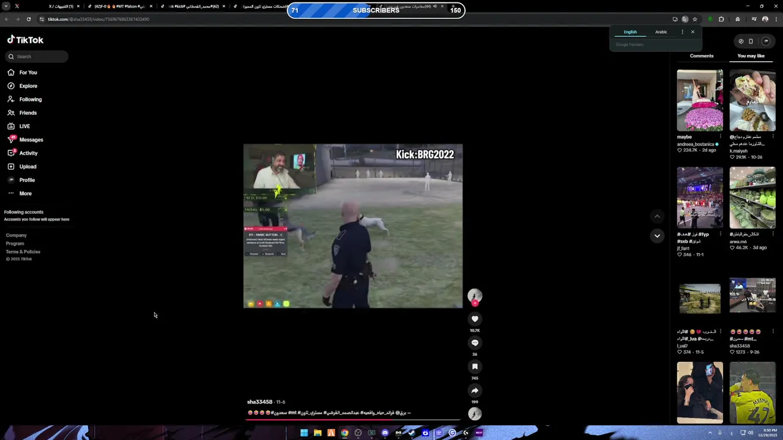Click the URL in the address bar
The height and width of the screenshot is (440, 783).
[98, 19]
